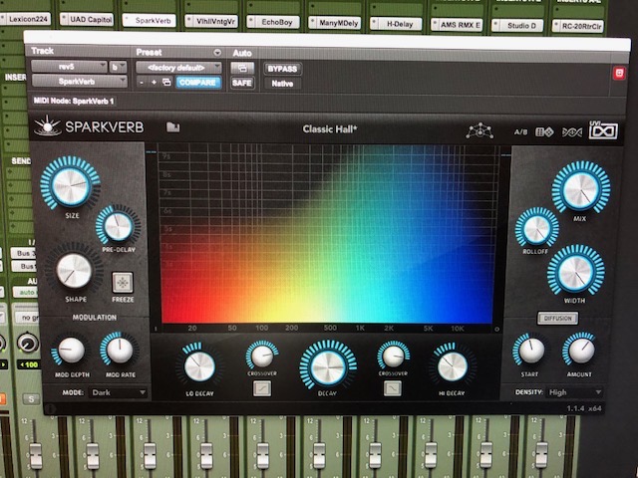Select the EchoBoy insert tab
The width and height of the screenshot is (638, 478).
pyautogui.click(x=273, y=22)
